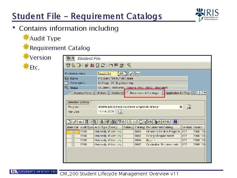Screen dimensions: 237x178
Task: Click the glasses icon beside student number
Action: click(138, 74)
